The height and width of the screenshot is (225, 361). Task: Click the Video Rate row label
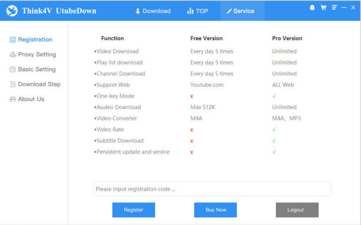(x=109, y=129)
